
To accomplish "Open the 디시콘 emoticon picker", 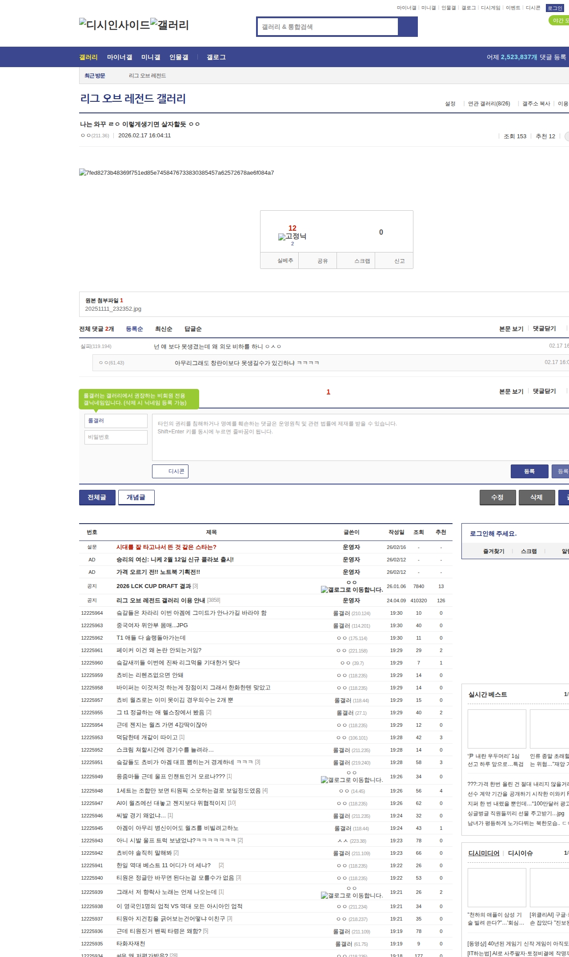I will pos(170,471).
